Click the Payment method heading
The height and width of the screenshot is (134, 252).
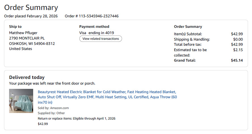[x=94, y=26]
